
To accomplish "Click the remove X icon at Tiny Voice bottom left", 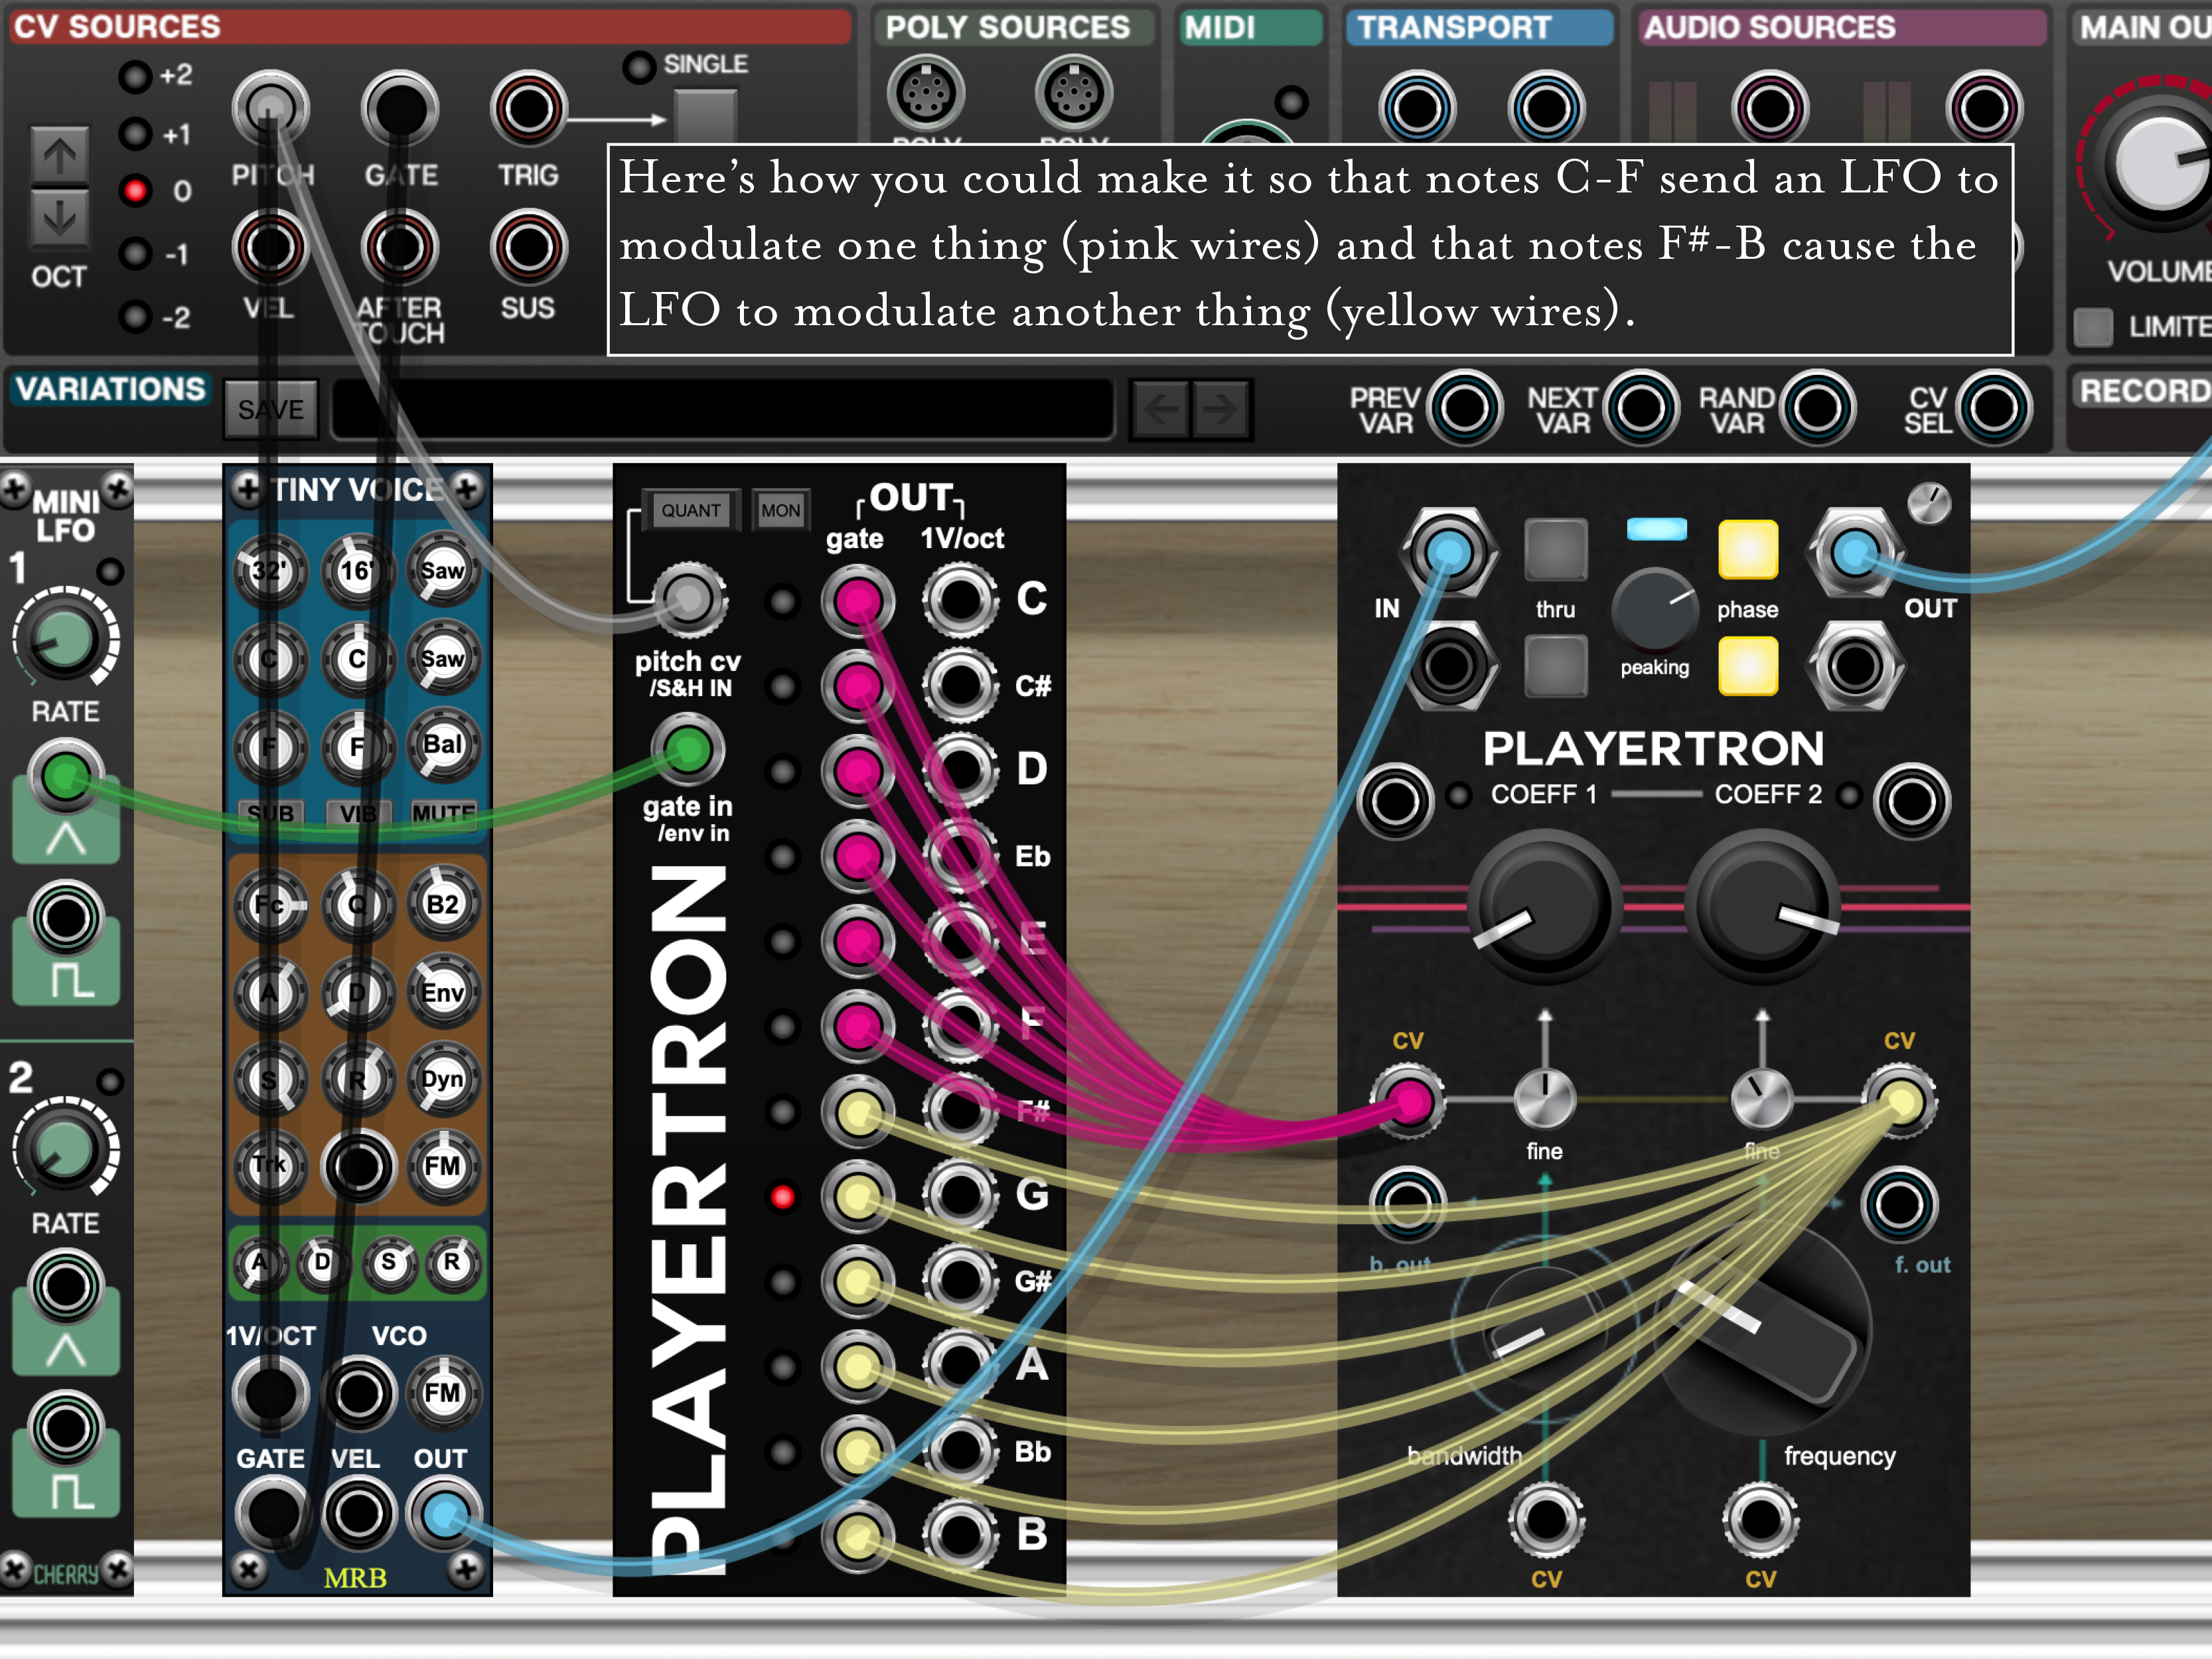I will tap(248, 1569).
